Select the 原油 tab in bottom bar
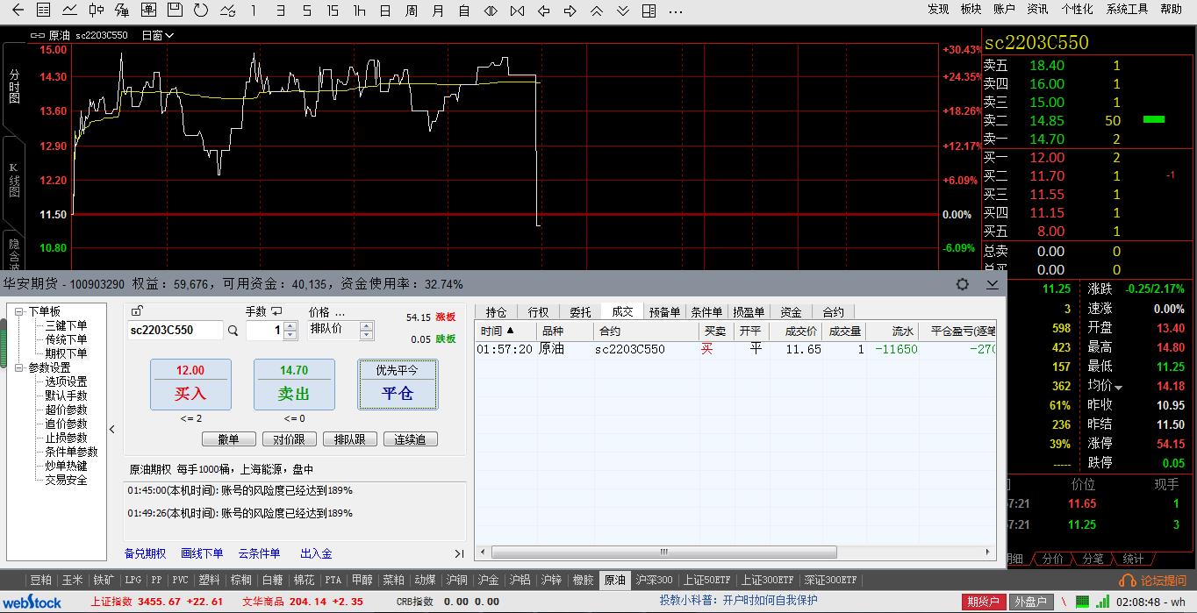 pos(614,580)
